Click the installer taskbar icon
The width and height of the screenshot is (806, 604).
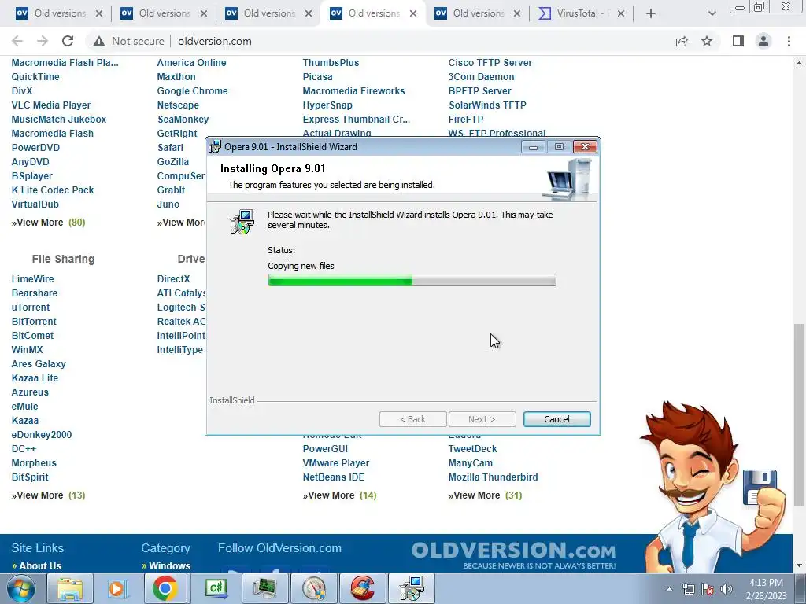(411, 588)
